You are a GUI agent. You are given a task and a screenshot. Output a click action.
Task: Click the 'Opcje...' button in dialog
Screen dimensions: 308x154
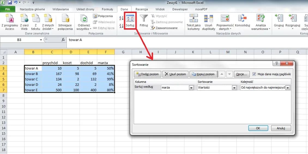pos(241,74)
